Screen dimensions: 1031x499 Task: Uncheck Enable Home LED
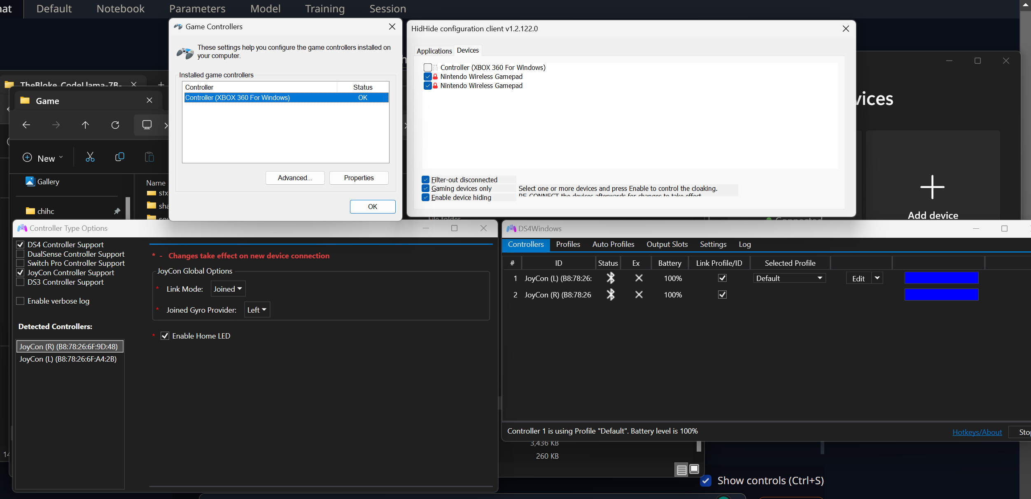coord(165,336)
